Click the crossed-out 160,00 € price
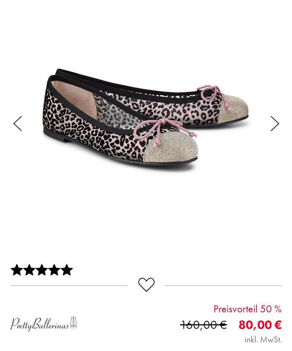292x351 pixels. coord(203,325)
